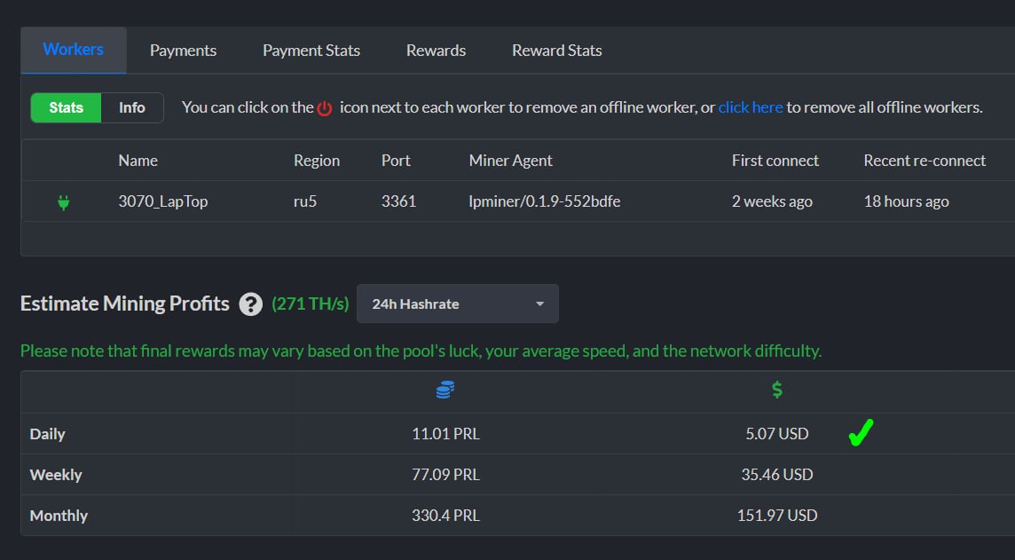This screenshot has width=1015, height=560.
Task: Click miner agent lpminer/0.1.9-552bdfe
Action: 545,201
